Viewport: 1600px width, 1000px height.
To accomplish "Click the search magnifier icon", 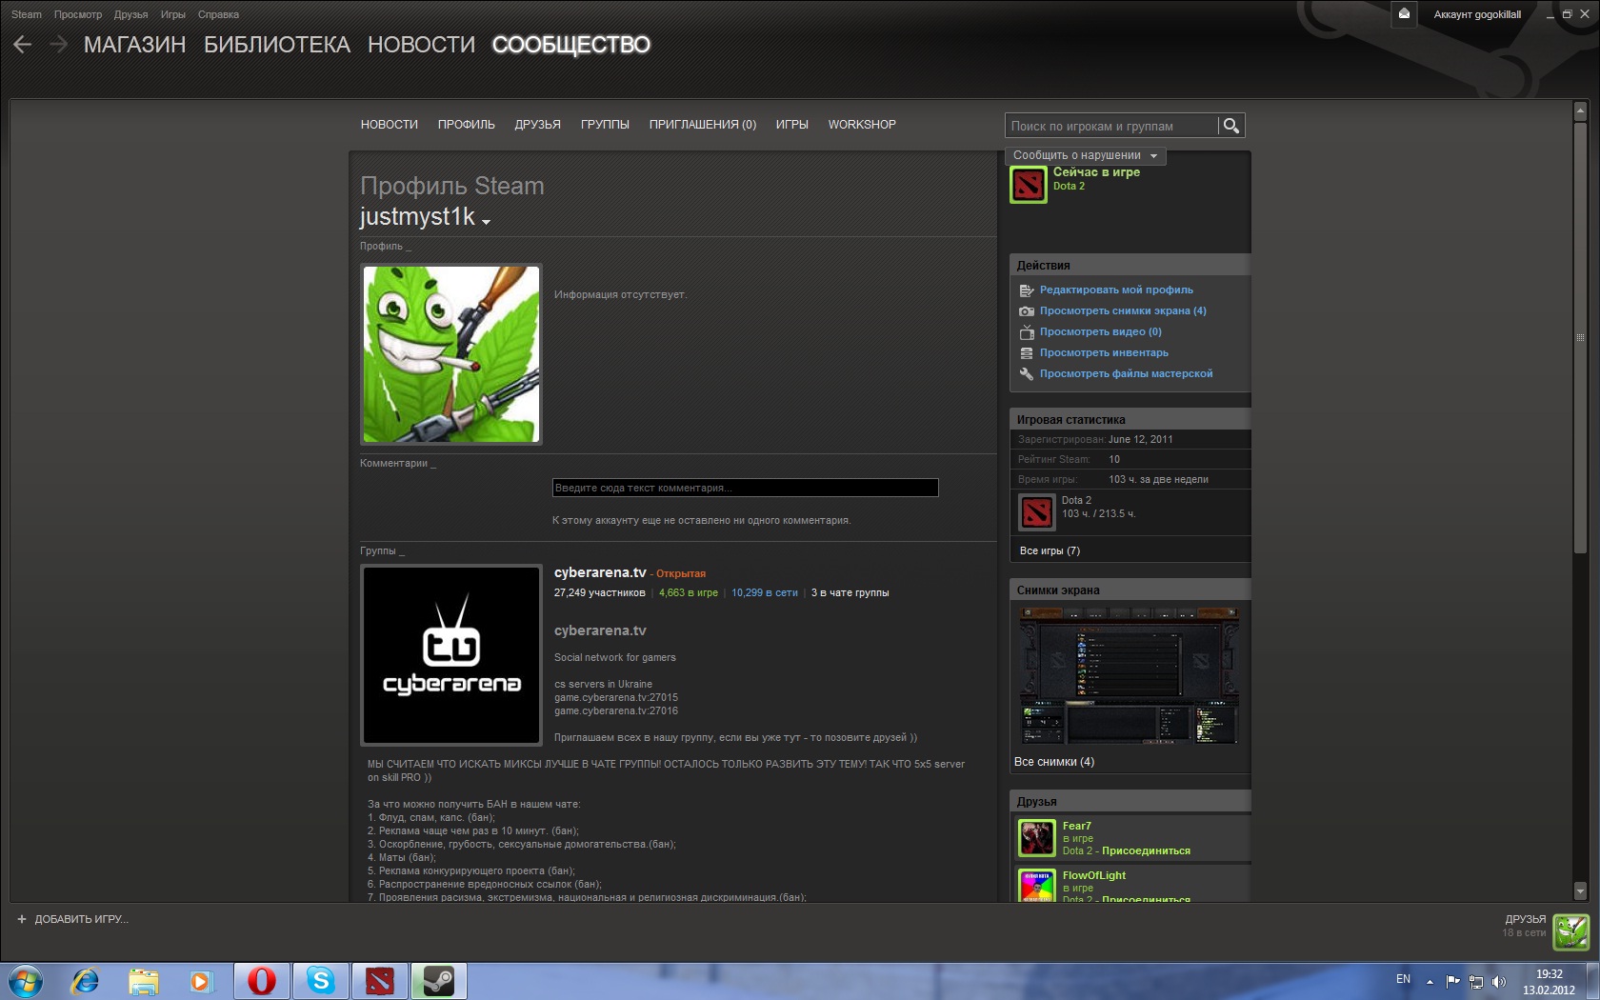I will [x=1230, y=126].
